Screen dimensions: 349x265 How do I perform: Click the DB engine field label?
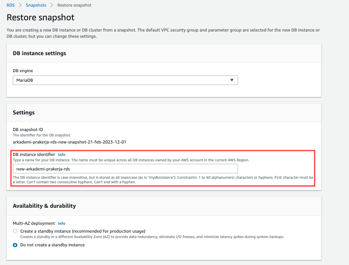coord(23,71)
